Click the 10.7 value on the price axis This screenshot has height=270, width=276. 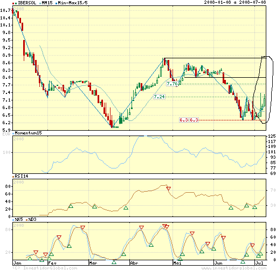click(5, 10)
